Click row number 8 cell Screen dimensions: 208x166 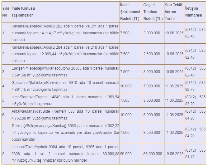(6, 154)
